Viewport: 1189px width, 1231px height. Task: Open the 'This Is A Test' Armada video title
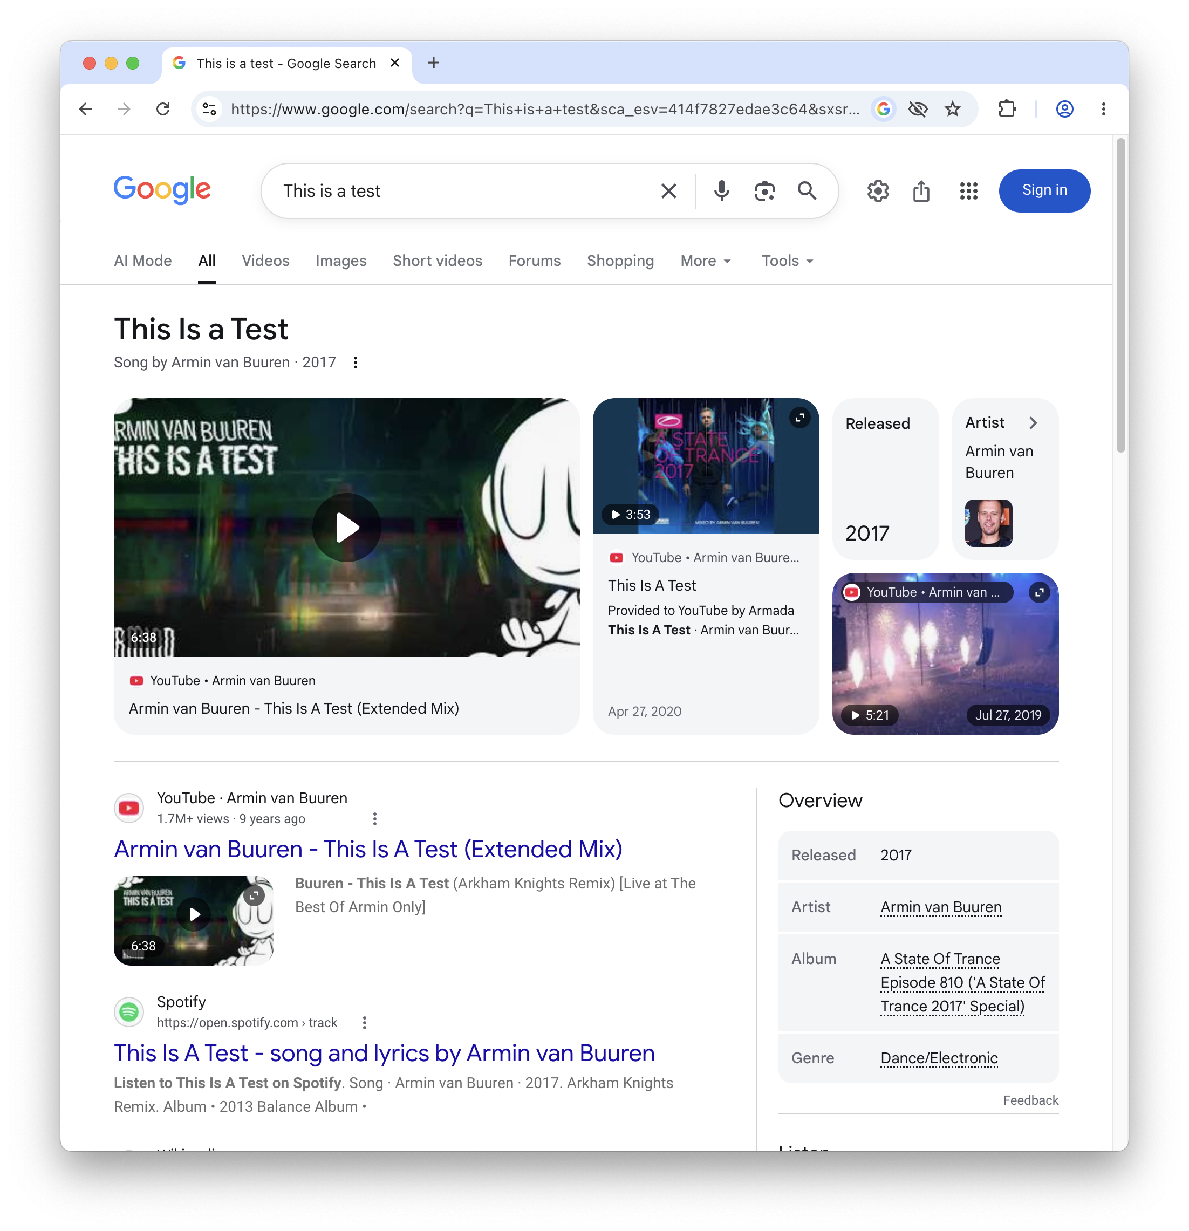(x=652, y=585)
